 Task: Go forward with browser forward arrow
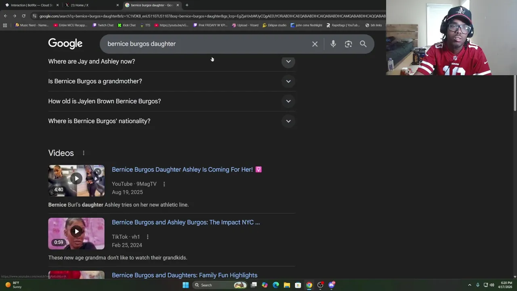pos(15,16)
